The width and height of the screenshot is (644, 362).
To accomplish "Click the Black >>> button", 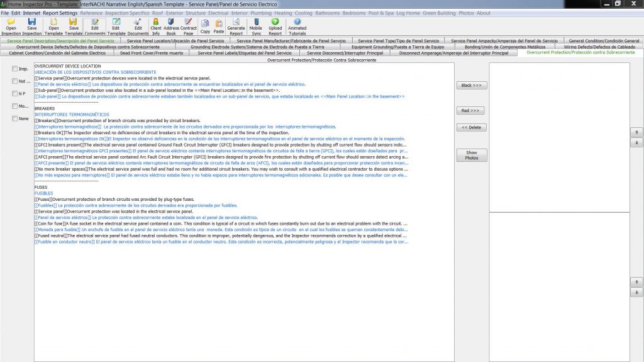I will 472,85.
